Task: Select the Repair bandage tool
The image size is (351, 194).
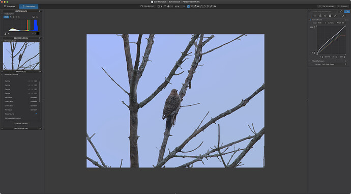Action: pyautogui.click(x=211, y=6)
